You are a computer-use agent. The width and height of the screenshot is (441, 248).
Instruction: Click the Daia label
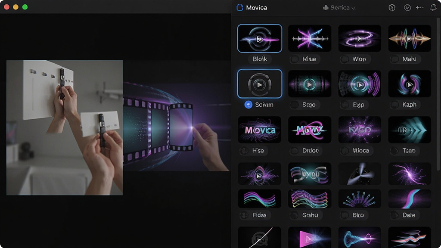pyautogui.click(x=409, y=215)
